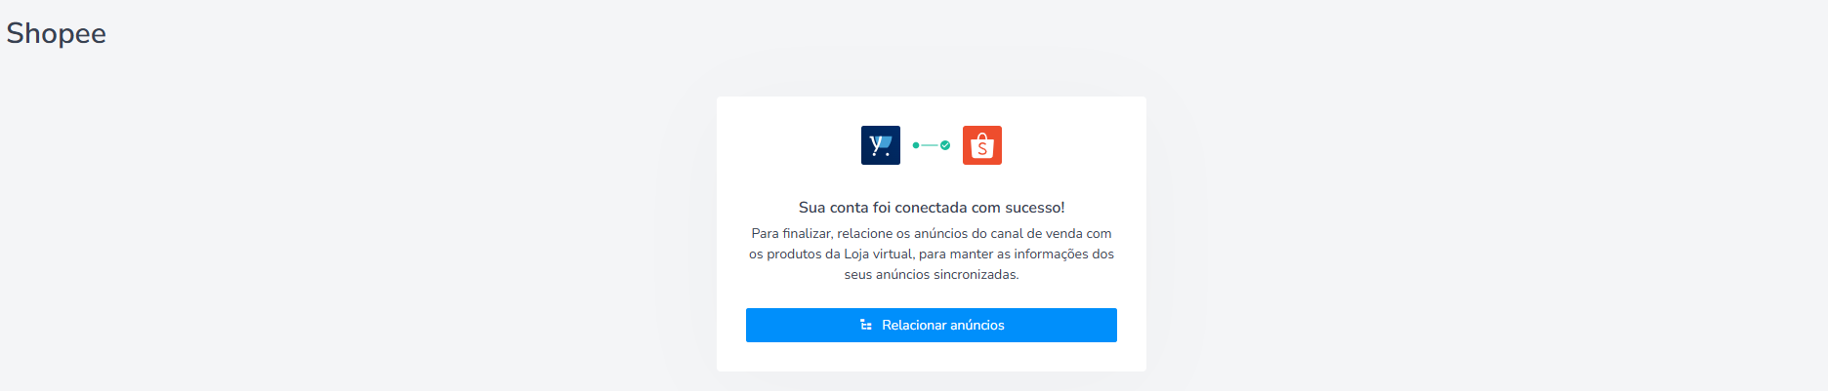Click 'Sua conta foi conectada com sucesso!' heading
Screen dimensions: 1828x391
932,208
